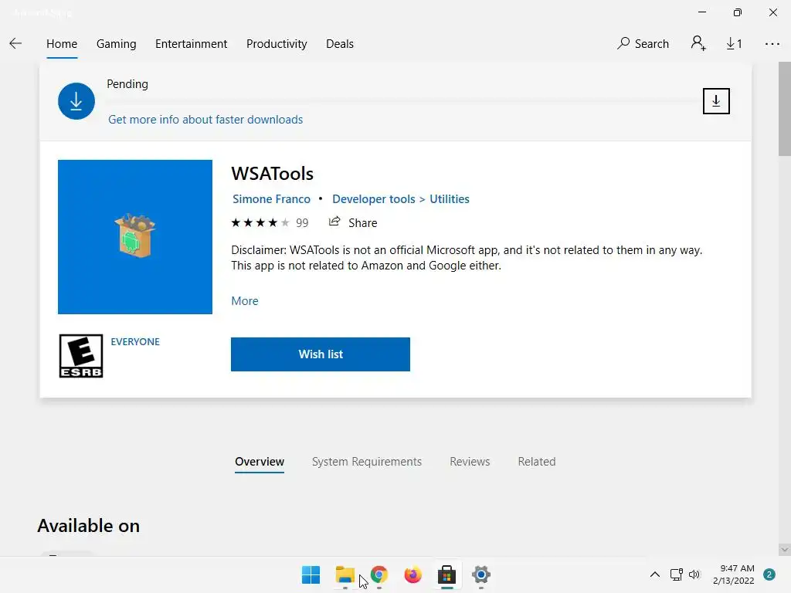791x593 pixels.
Task: Show hidden system tray icons
Action: (x=655, y=574)
